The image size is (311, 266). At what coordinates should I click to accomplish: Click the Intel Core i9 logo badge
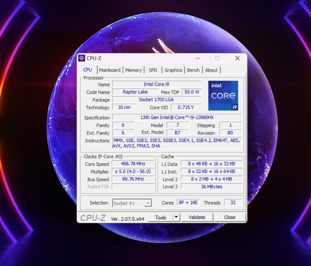point(223,95)
